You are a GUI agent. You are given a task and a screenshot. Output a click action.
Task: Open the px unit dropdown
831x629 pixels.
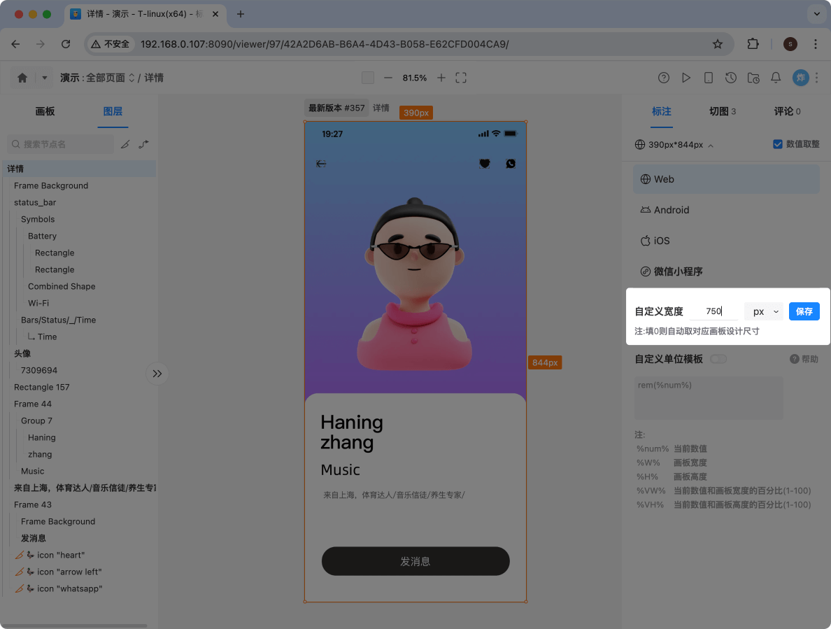(764, 311)
